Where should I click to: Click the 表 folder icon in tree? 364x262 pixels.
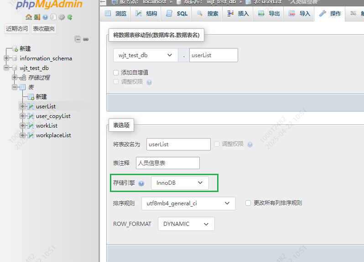[x=22, y=87]
